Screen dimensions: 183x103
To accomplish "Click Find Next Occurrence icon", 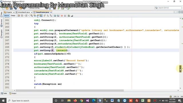I will [38, 15].
